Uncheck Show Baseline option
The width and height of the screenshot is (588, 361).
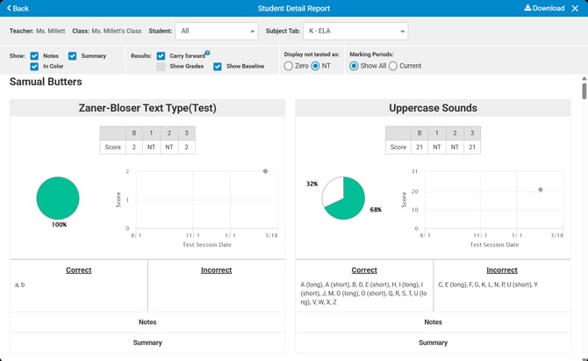click(x=218, y=66)
